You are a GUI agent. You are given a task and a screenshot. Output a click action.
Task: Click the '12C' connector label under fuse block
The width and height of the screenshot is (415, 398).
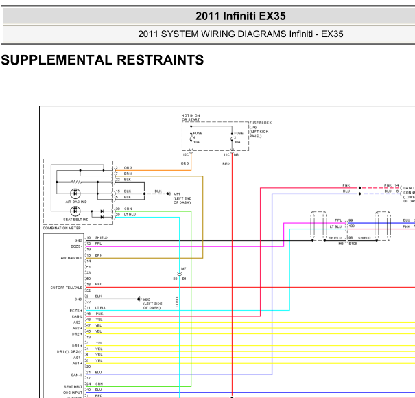tap(185, 155)
